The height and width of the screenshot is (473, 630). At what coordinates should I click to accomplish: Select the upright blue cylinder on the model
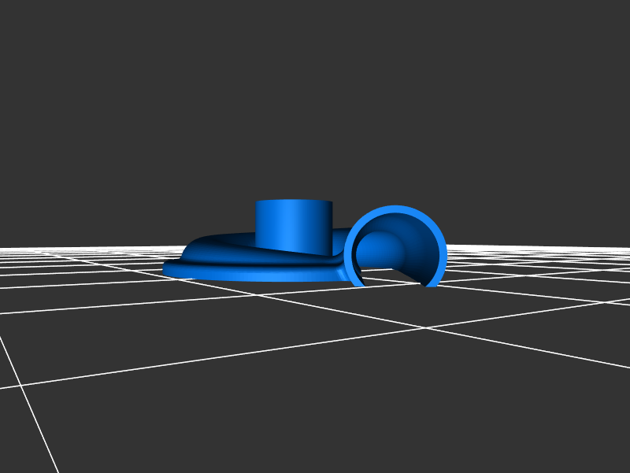294,227
